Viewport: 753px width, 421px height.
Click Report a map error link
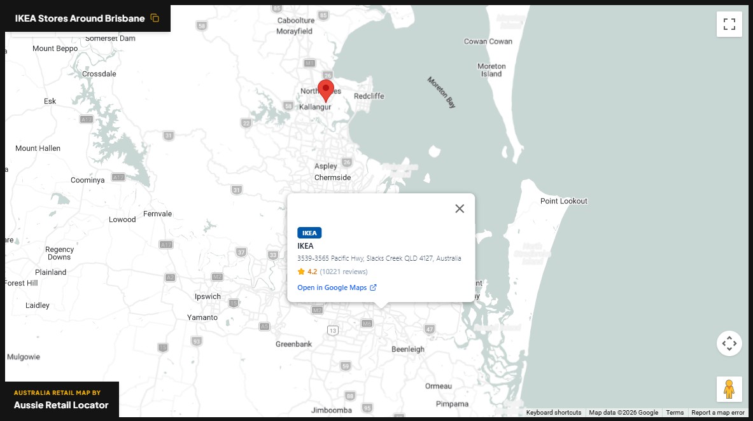click(717, 412)
